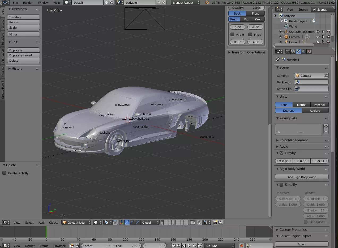The image size is (338, 248).
Task: Disable the Gravity checkbox
Action: [x=281, y=153]
